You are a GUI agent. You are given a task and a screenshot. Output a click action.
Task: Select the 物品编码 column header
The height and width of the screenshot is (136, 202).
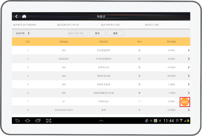tap(64, 41)
